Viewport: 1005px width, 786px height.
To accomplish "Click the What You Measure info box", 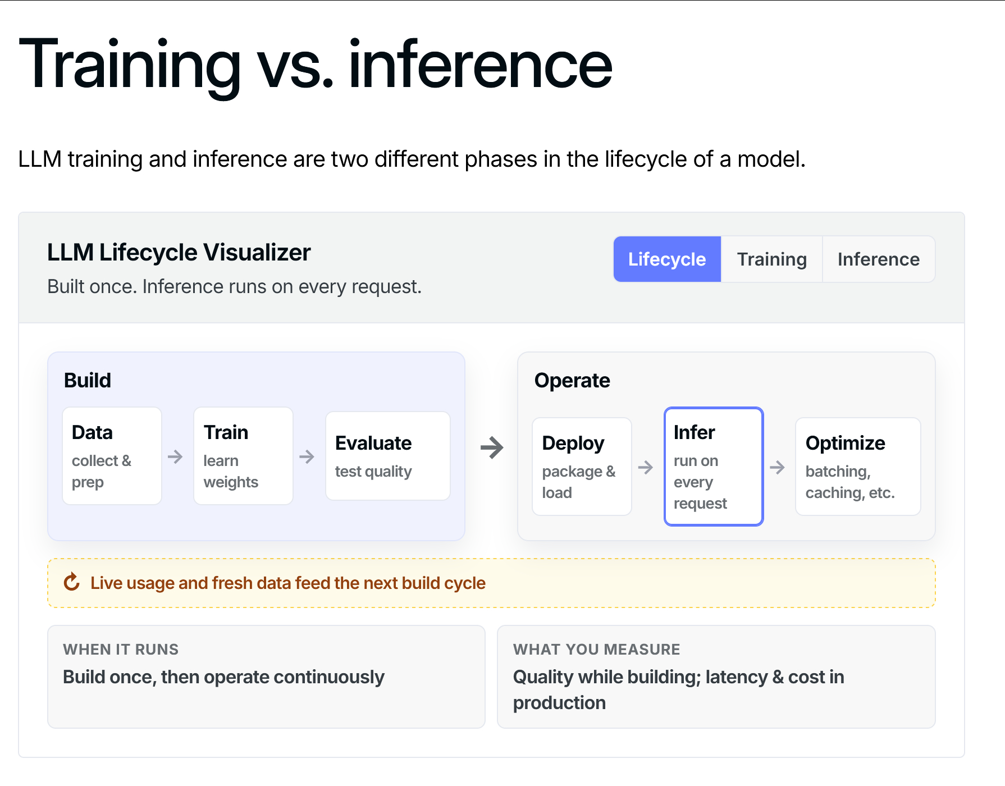I will (716, 677).
